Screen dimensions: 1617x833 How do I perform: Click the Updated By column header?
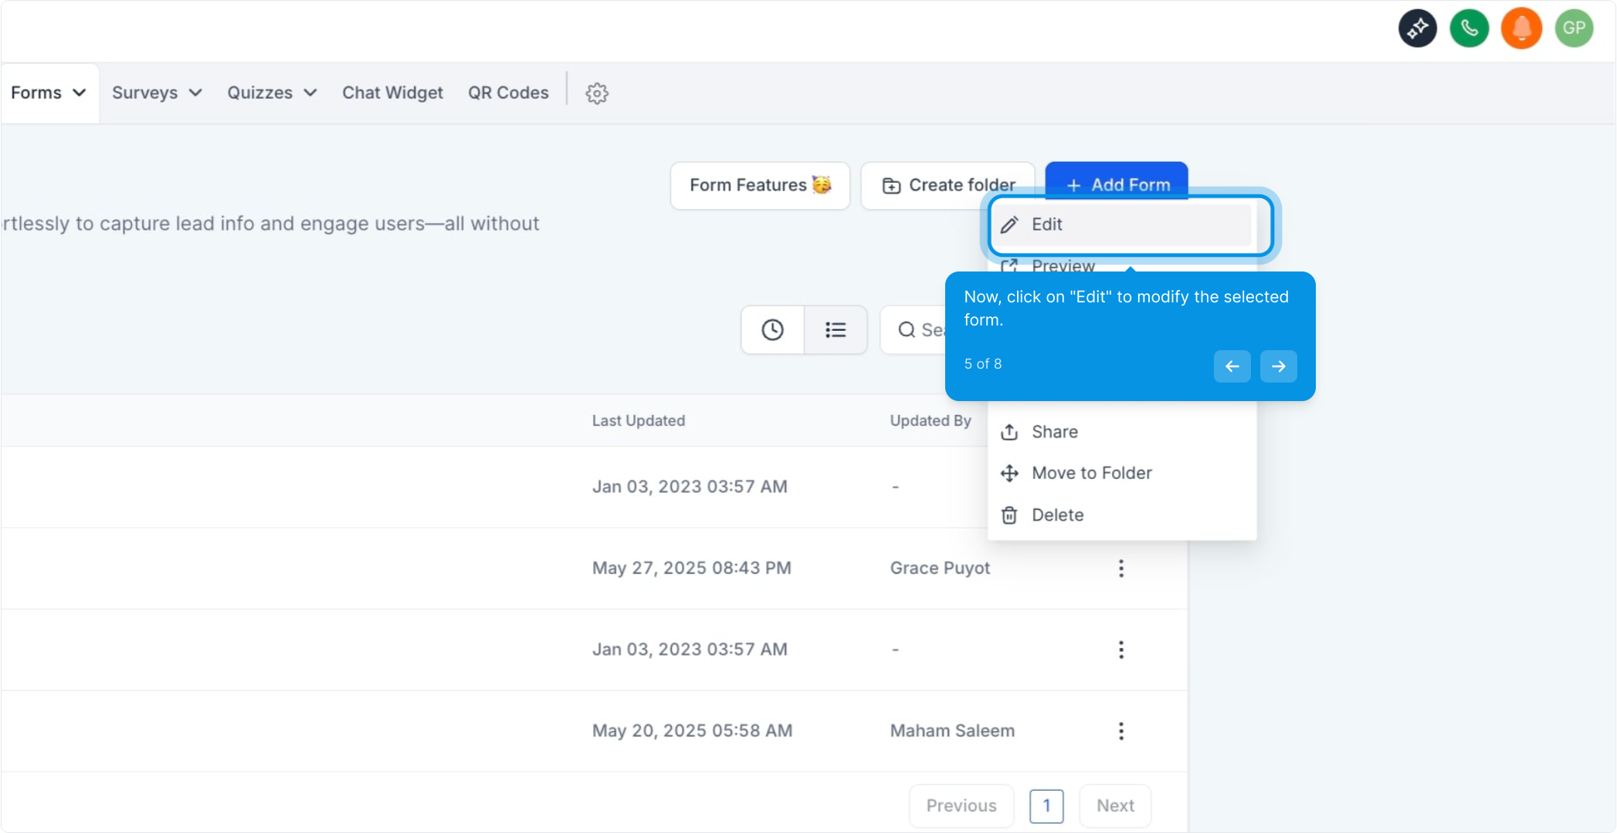tap(931, 420)
